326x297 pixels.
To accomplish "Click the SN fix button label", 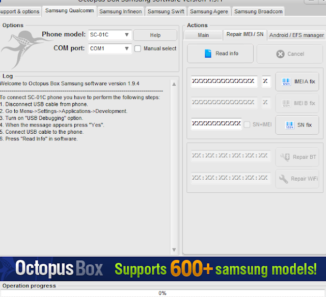I will [x=305, y=125].
